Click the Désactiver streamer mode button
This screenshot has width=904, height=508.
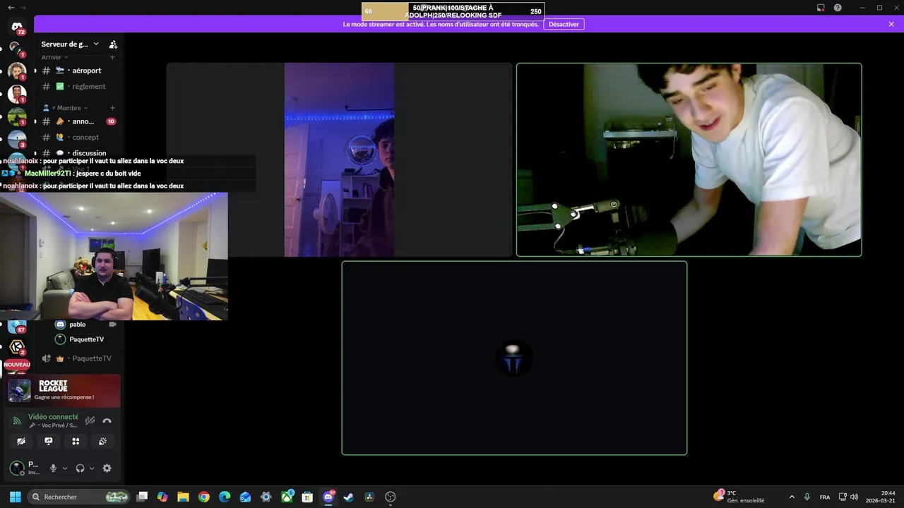click(564, 24)
